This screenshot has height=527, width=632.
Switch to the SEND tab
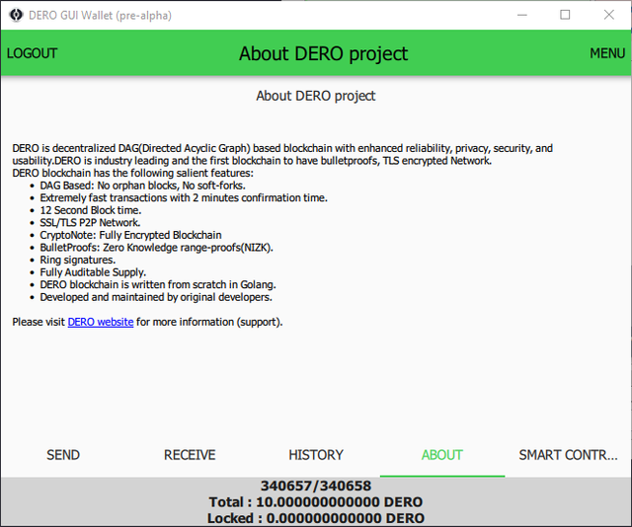[x=63, y=455]
